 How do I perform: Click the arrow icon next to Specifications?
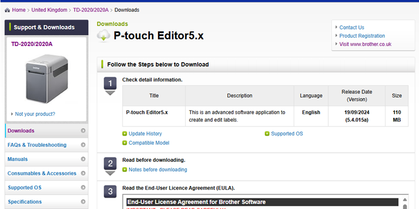[x=83, y=202]
